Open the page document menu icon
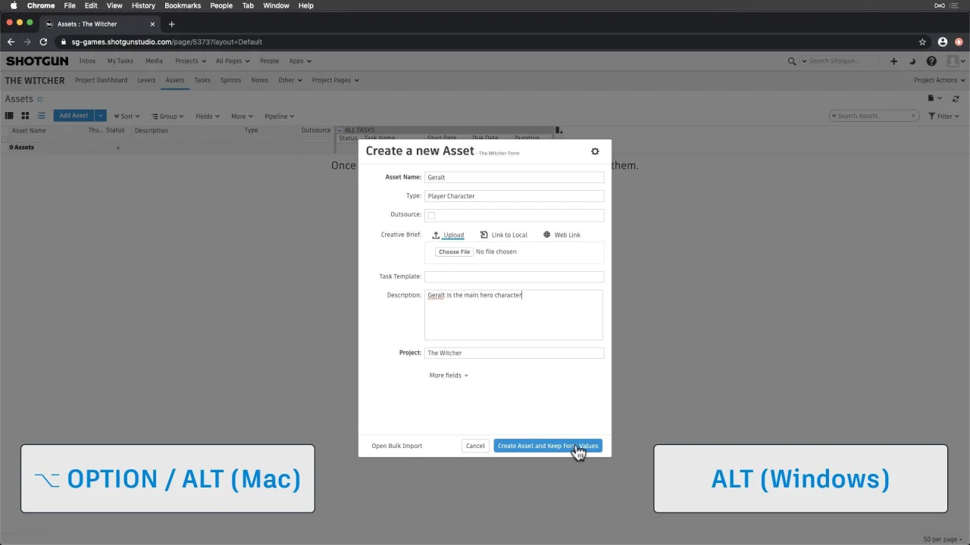970x545 pixels. point(934,98)
